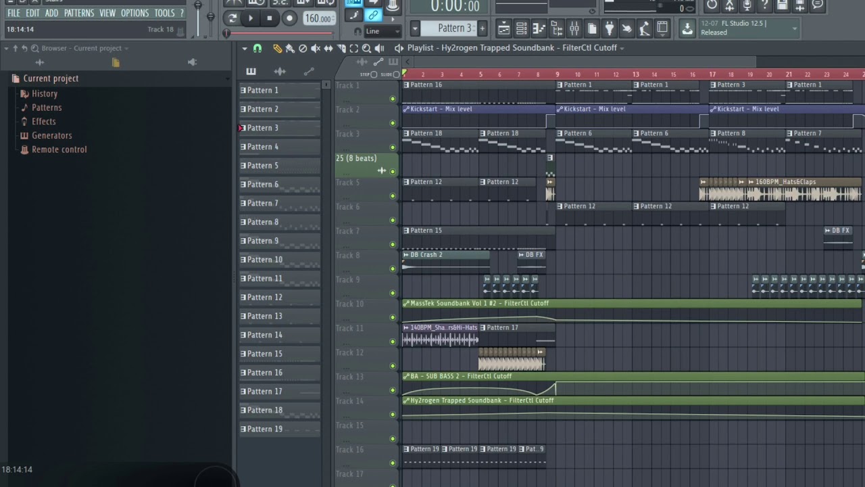Open the arrow menu left of Pattern 3
865x487 pixels.
click(x=415, y=28)
